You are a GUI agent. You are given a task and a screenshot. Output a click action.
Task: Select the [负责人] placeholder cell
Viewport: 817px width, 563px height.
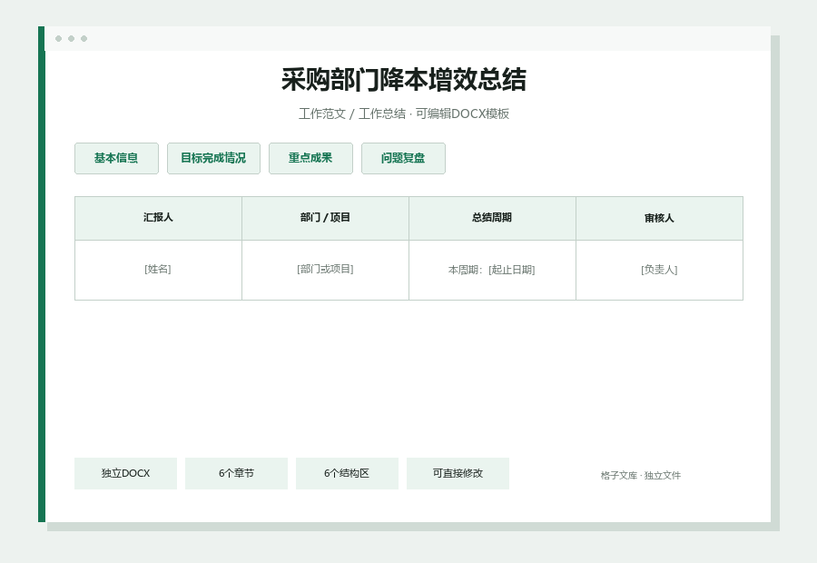[x=659, y=270]
